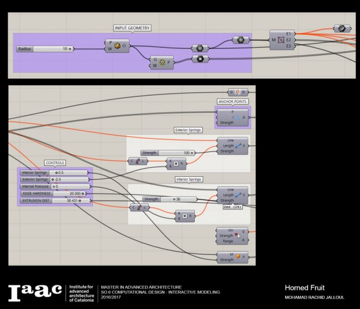Click the black cross component in Input Geometry
Screen dimensions: 360x309
click(x=200, y=59)
